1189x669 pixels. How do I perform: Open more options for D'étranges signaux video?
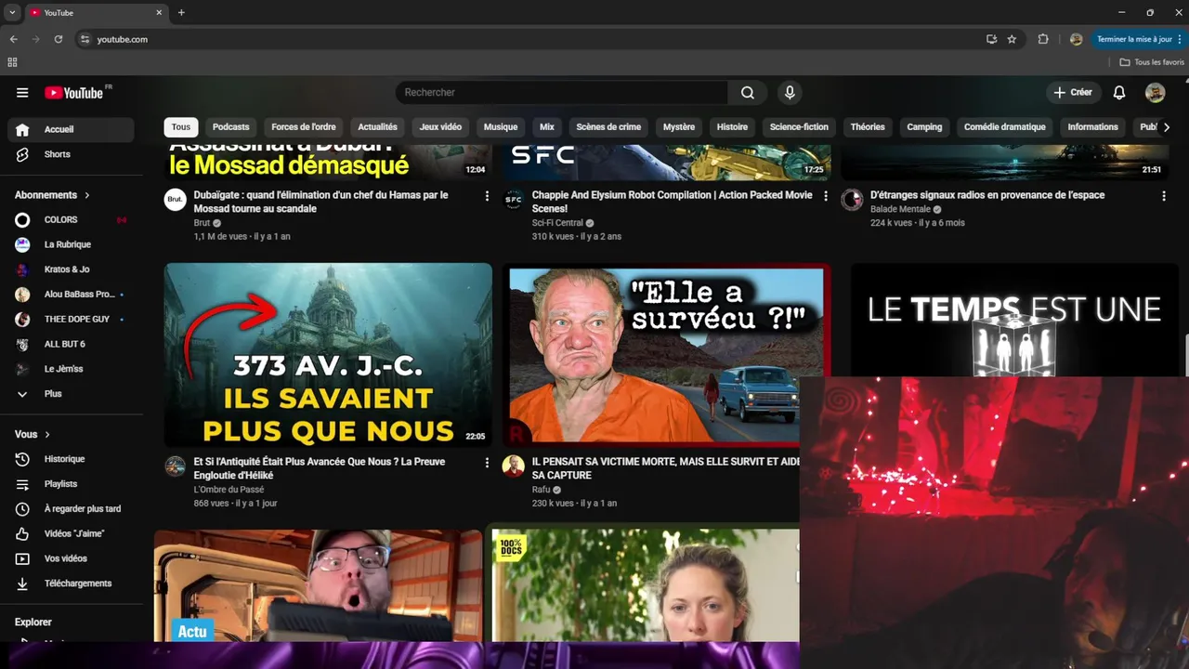1163,196
